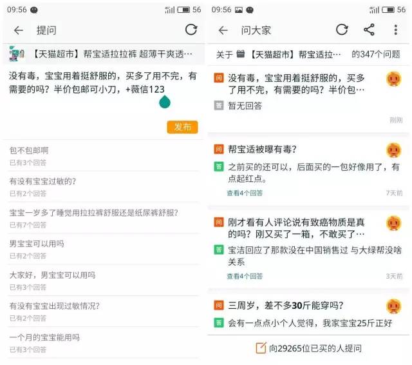Tap the 问 badge beside 三周岁 question
Screen dimensions: 412x365
[x=219, y=305]
